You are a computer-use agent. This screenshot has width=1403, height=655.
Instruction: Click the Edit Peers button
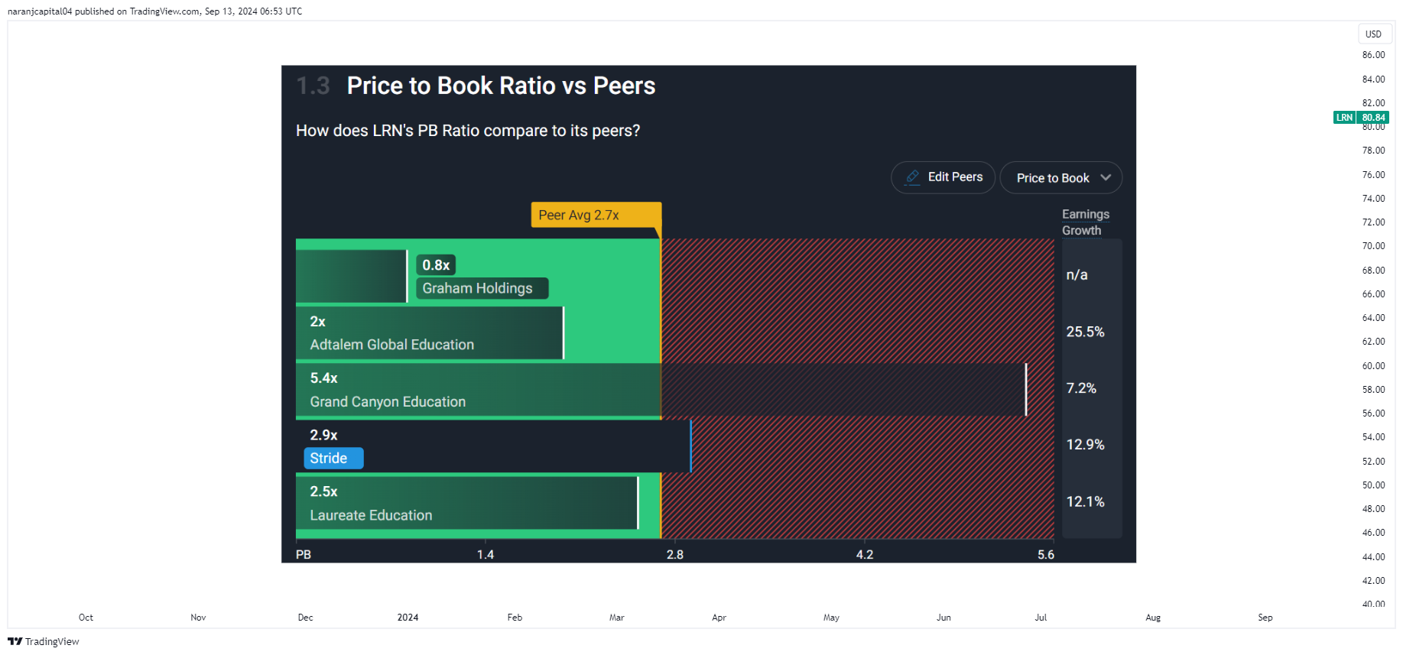[x=943, y=177]
